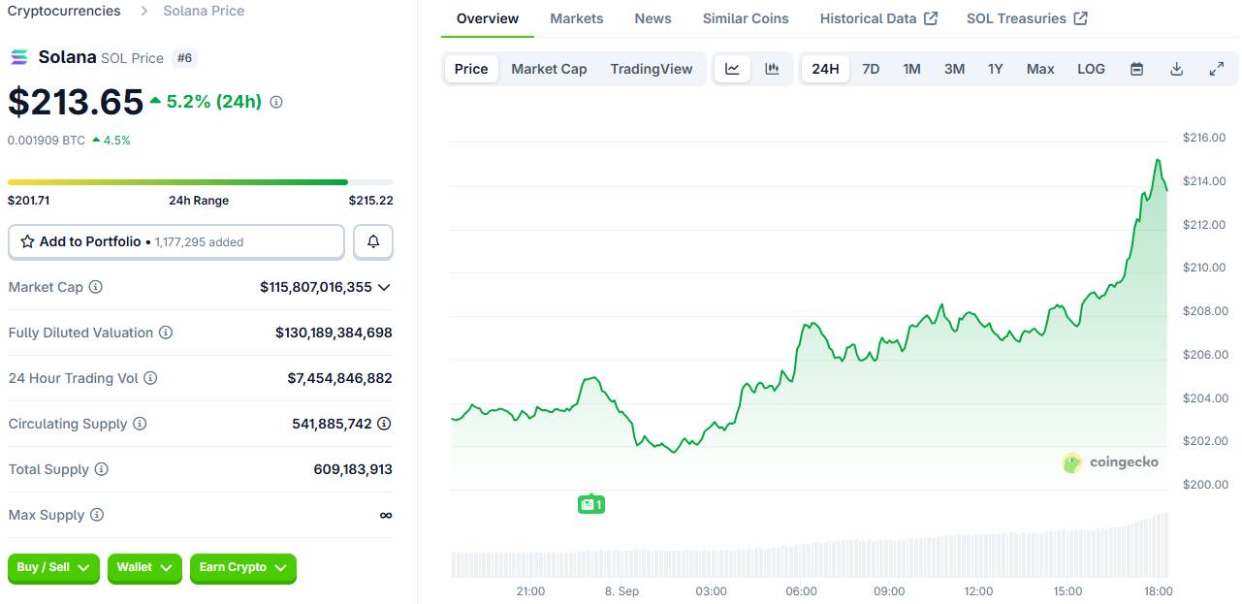The width and height of the screenshot is (1242, 604).
Task: Click Add to Portfolio button
Action: click(175, 242)
